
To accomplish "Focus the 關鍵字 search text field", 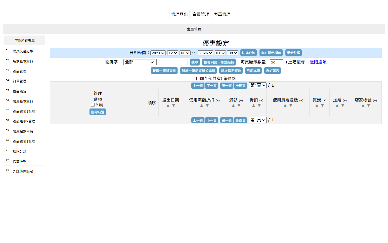I will pyautogui.click(x=172, y=62).
